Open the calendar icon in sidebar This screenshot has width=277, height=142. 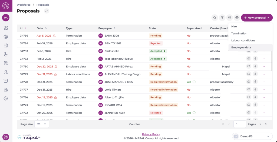(x=6, y=46)
